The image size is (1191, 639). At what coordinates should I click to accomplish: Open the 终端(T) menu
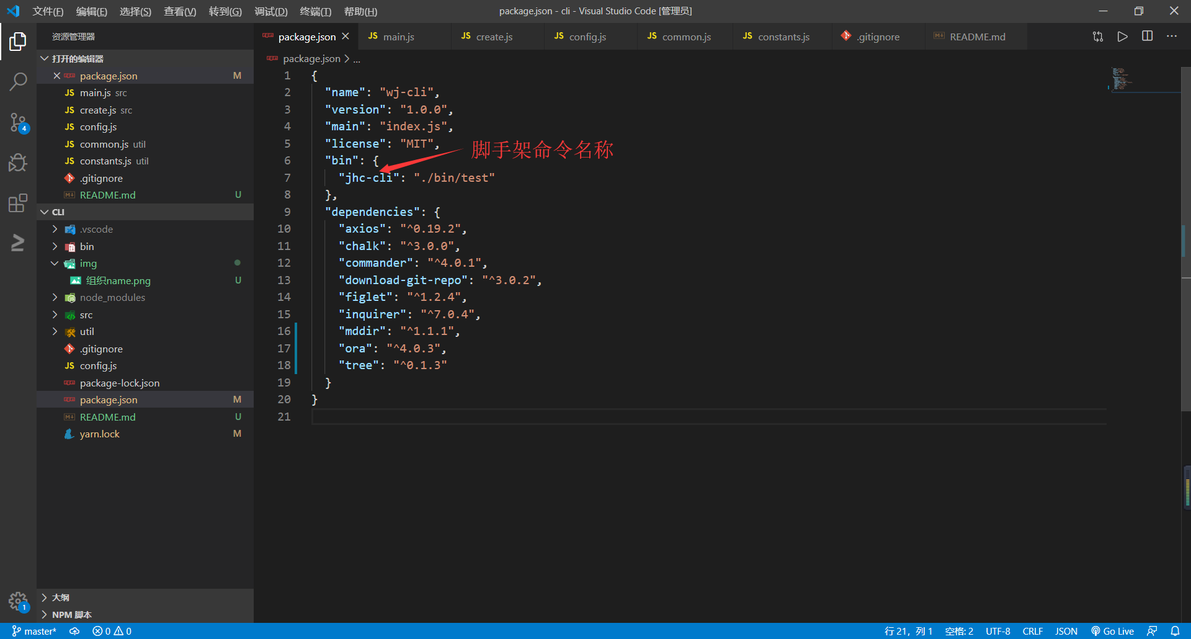315,11
